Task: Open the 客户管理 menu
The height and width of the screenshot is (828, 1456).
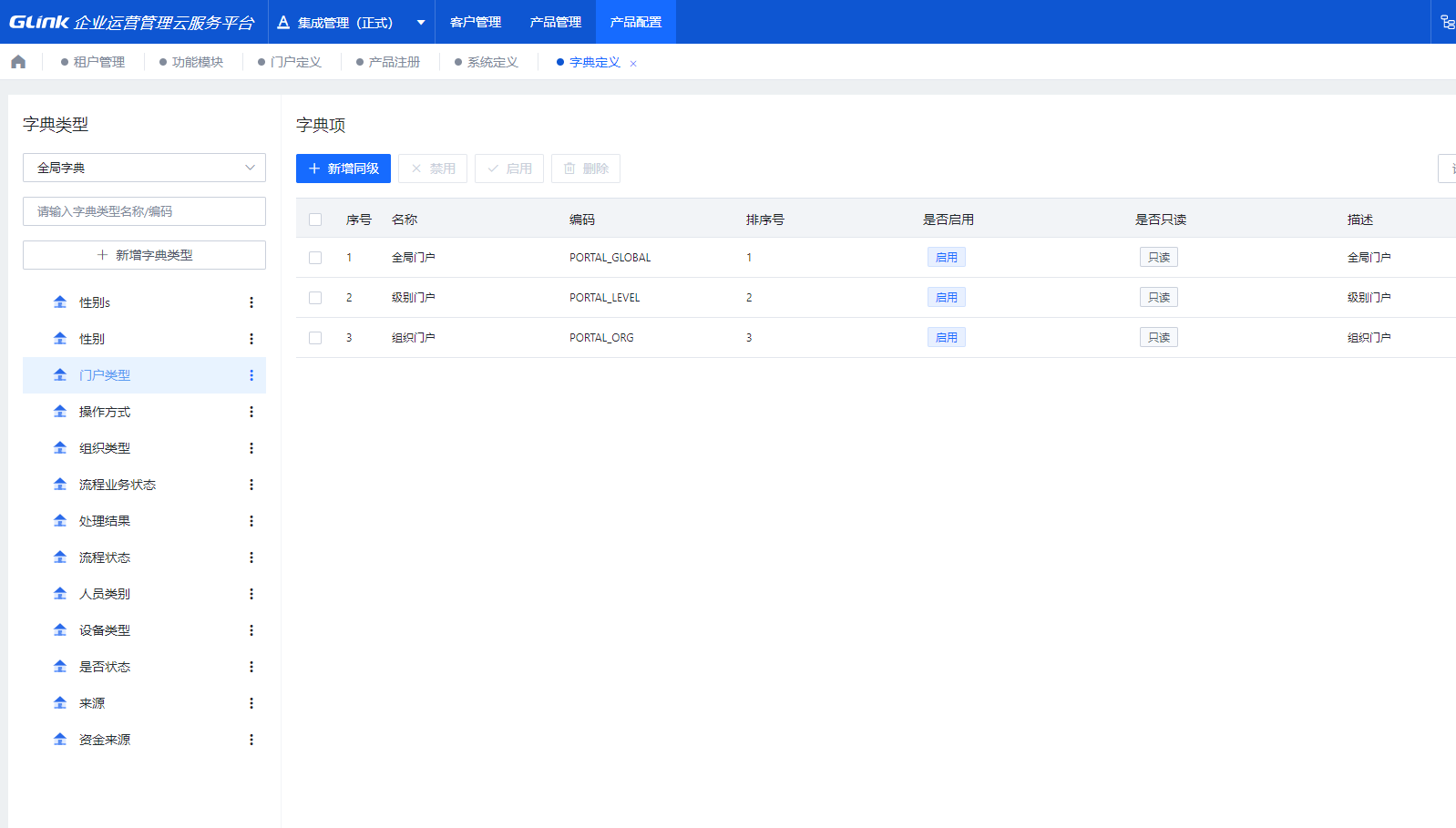Action: [x=476, y=22]
